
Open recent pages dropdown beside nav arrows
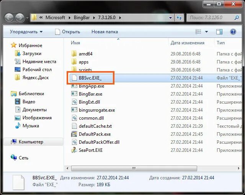(27, 18)
